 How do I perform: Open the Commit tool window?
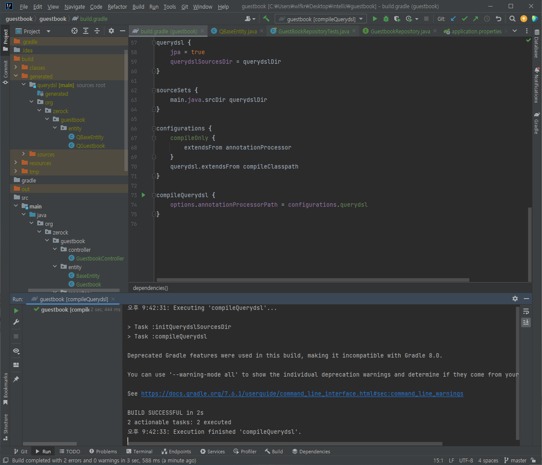[5, 72]
